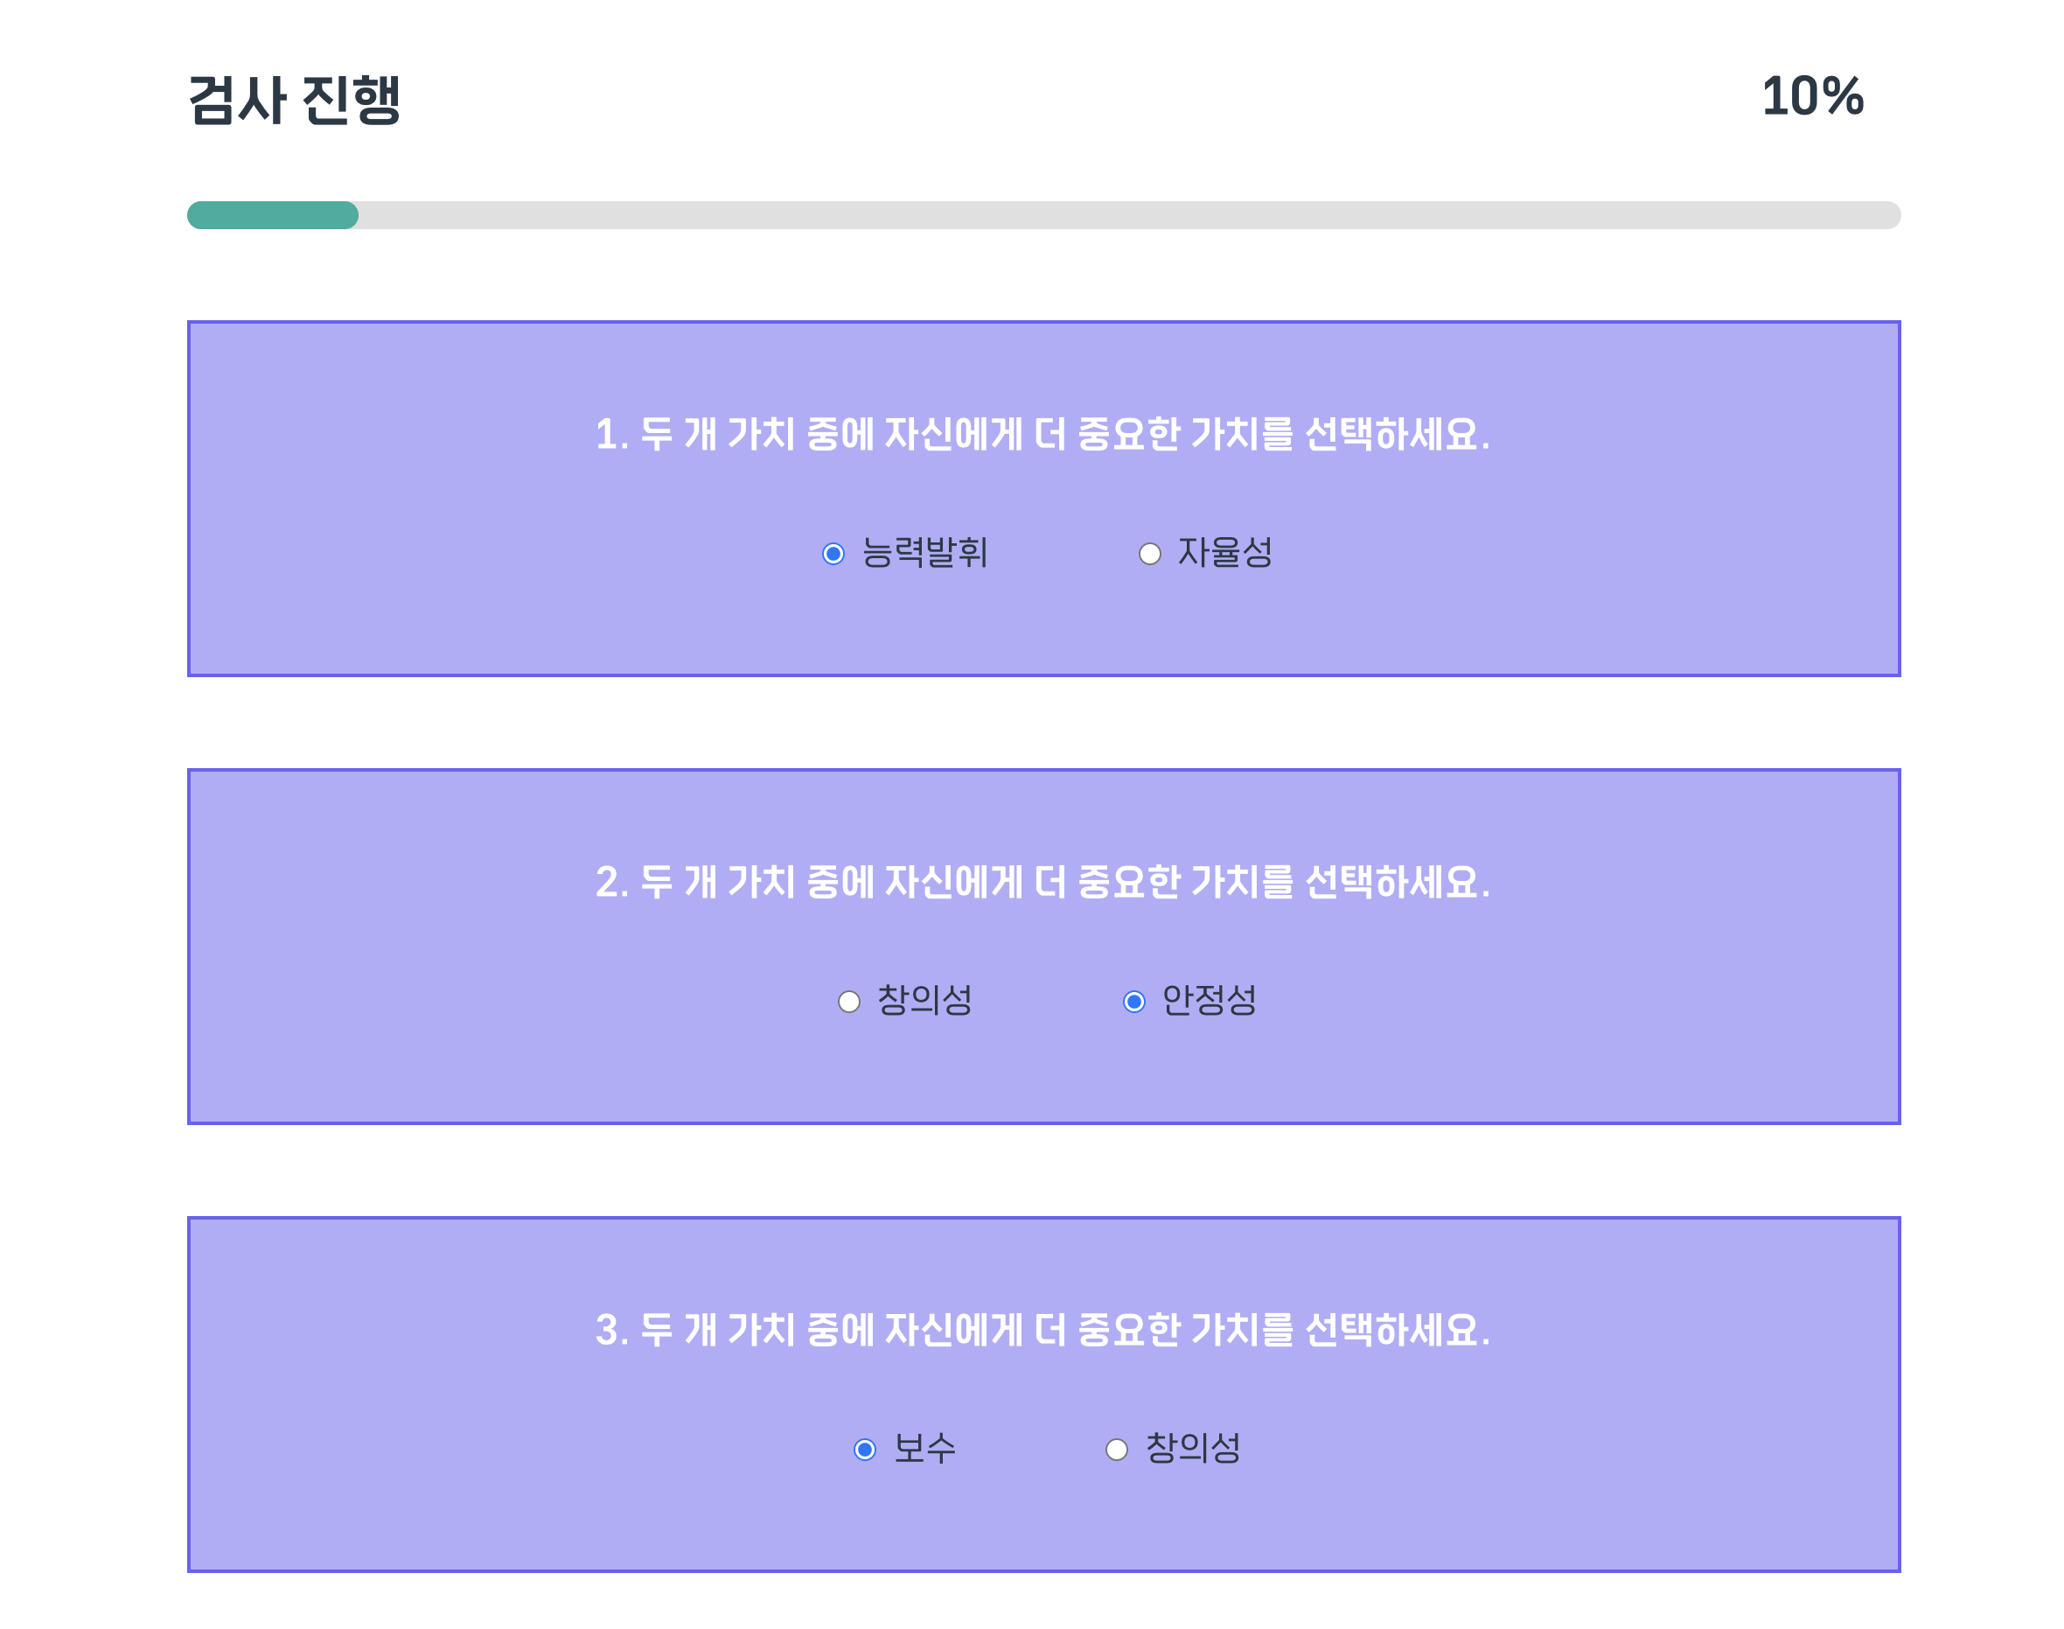
Task: Select the 능력발휘 radio button in question 1
Action: [x=836, y=551]
